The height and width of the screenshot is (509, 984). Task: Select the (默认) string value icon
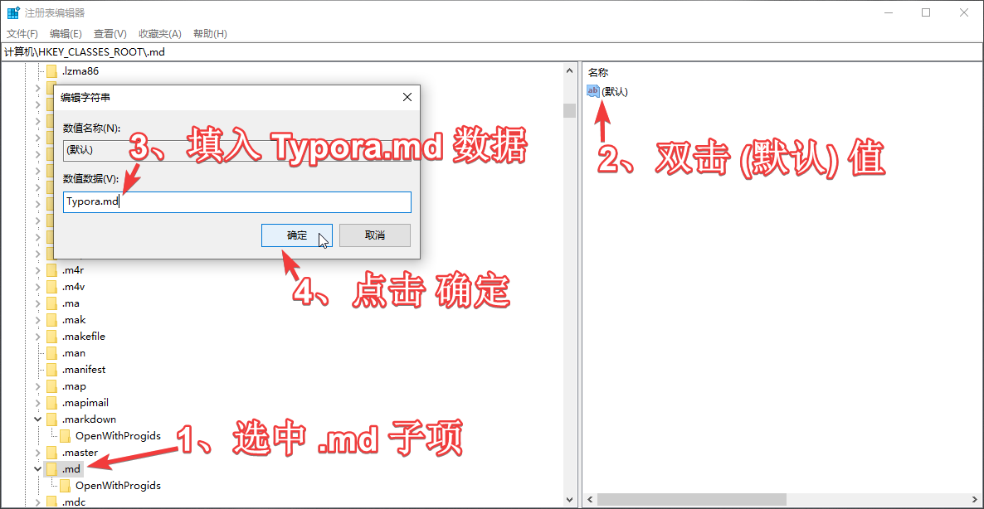[593, 91]
